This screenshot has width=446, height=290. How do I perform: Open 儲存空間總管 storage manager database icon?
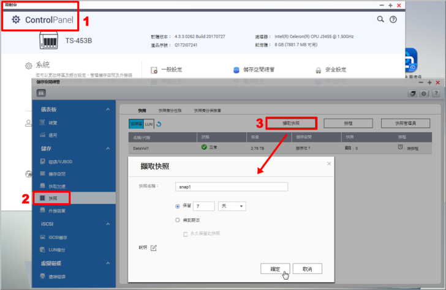click(x=236, y=70)
